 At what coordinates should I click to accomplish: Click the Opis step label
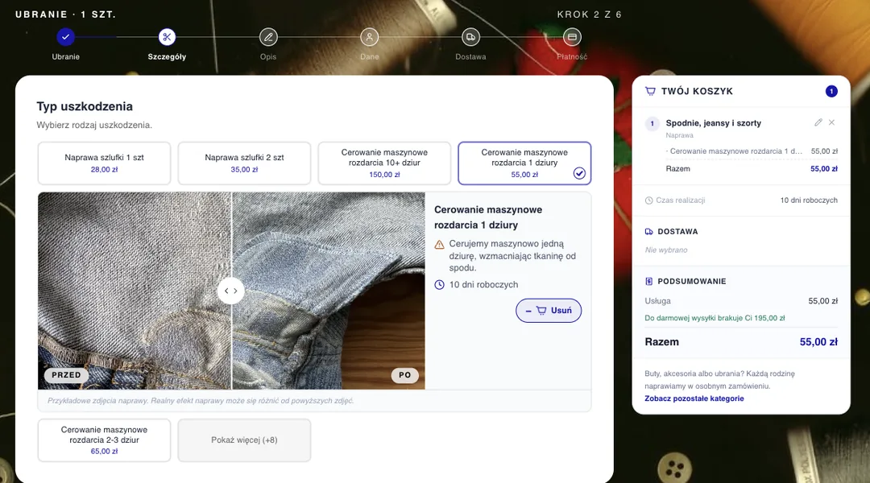[268, 56]
